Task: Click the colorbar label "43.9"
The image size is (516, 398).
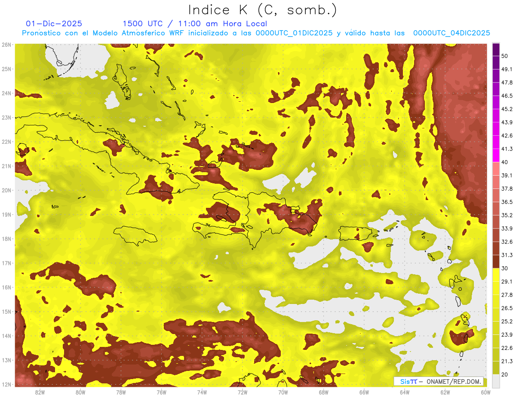Action: tap(507, 123)
